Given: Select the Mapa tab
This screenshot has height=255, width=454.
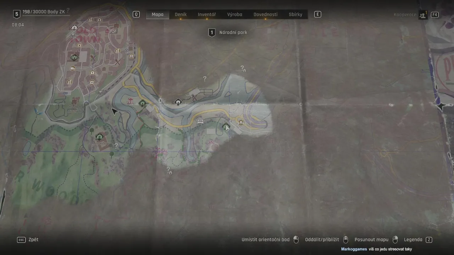Looking at the screenshot, I should (157, 15).
